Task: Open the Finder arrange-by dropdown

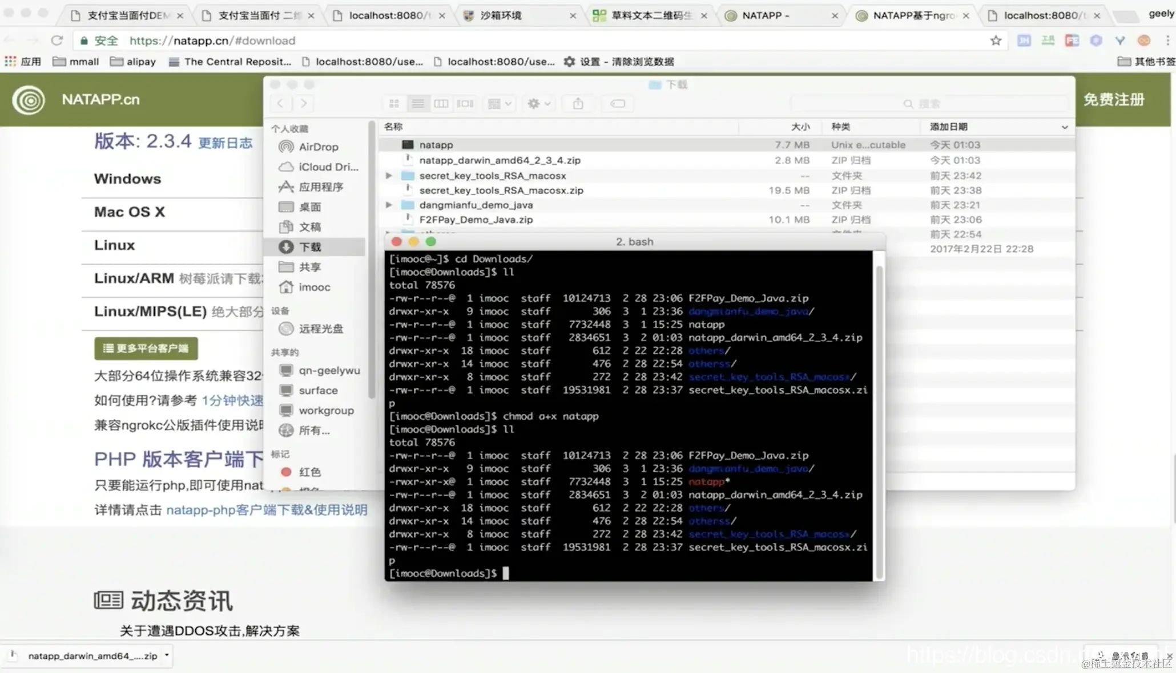Action: (500, 104)
